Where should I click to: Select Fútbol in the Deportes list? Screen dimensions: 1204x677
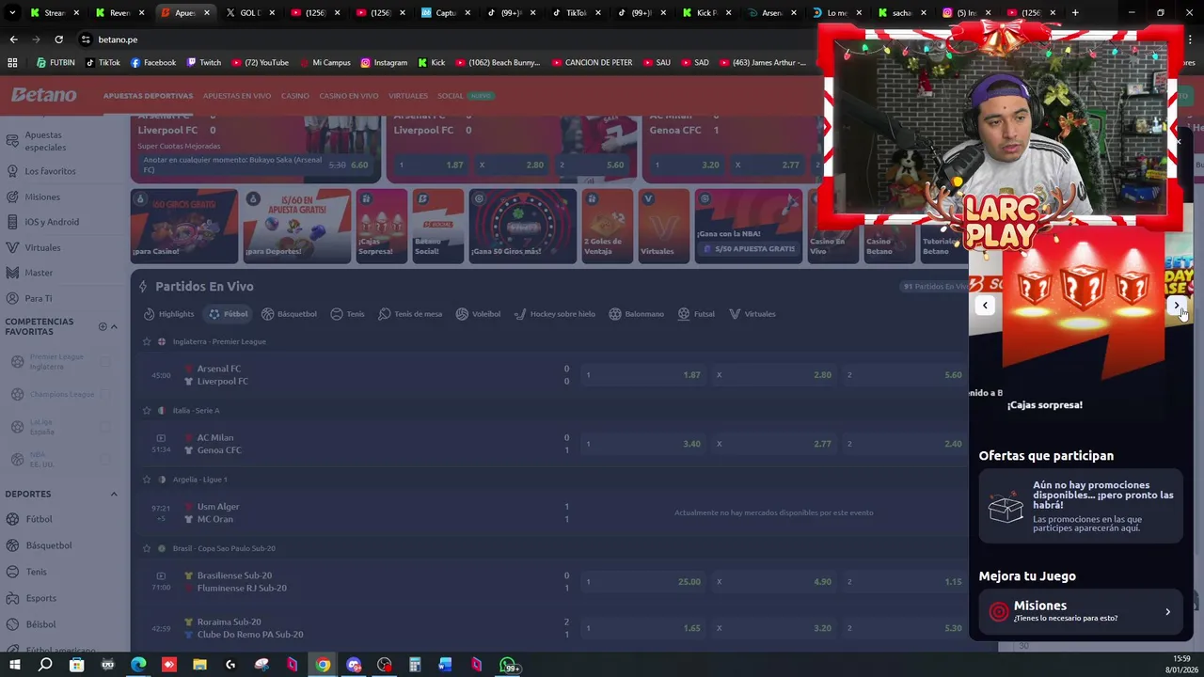click(x=39, y=519)
